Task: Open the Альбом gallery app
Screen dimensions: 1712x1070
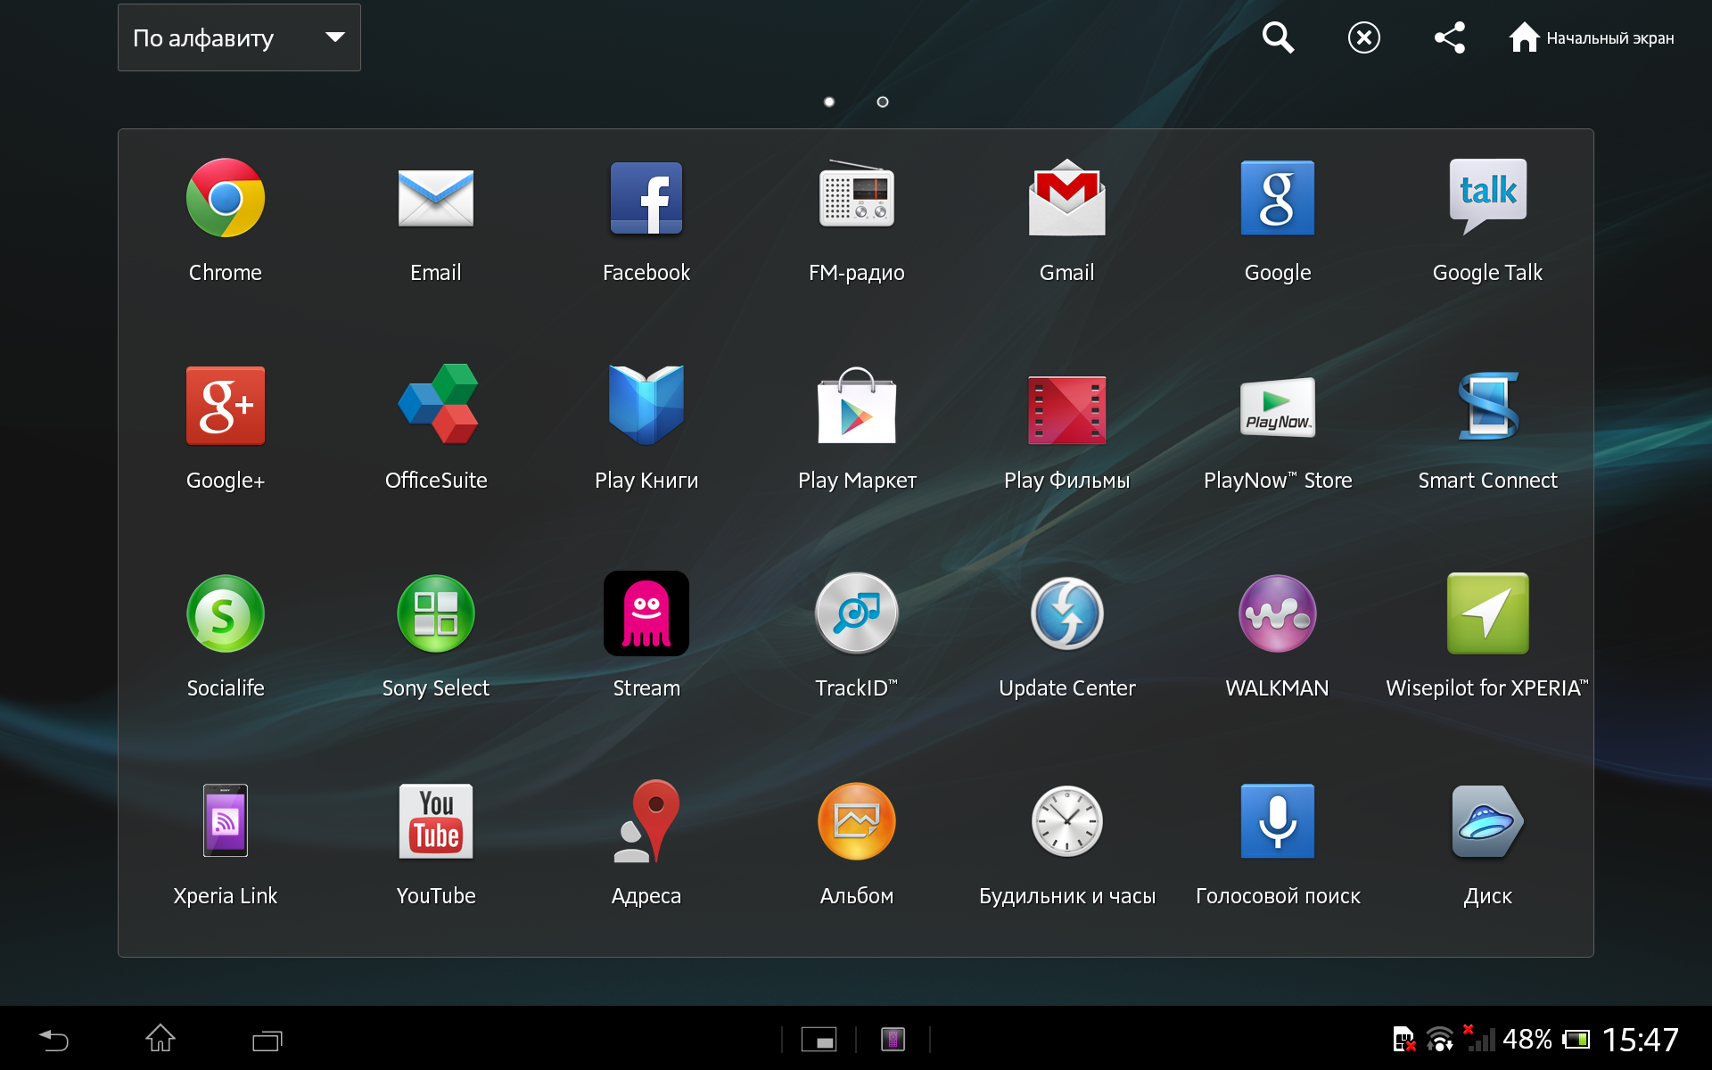Action: (857, 821)
